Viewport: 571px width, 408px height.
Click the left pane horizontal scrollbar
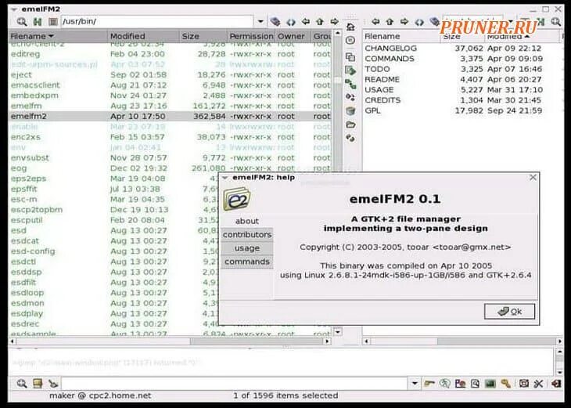coord(170,341)
